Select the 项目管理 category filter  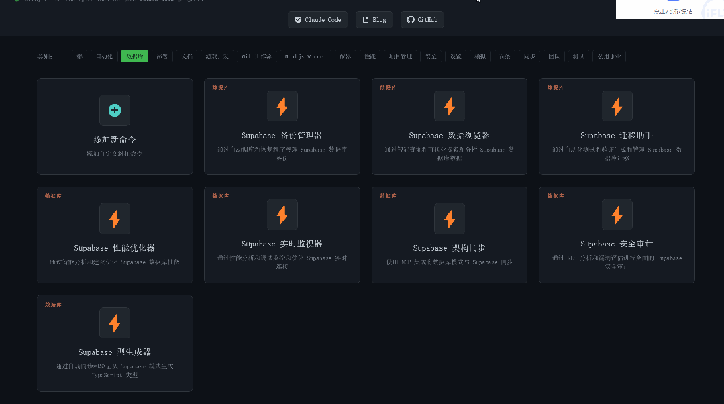pos(401,56)
